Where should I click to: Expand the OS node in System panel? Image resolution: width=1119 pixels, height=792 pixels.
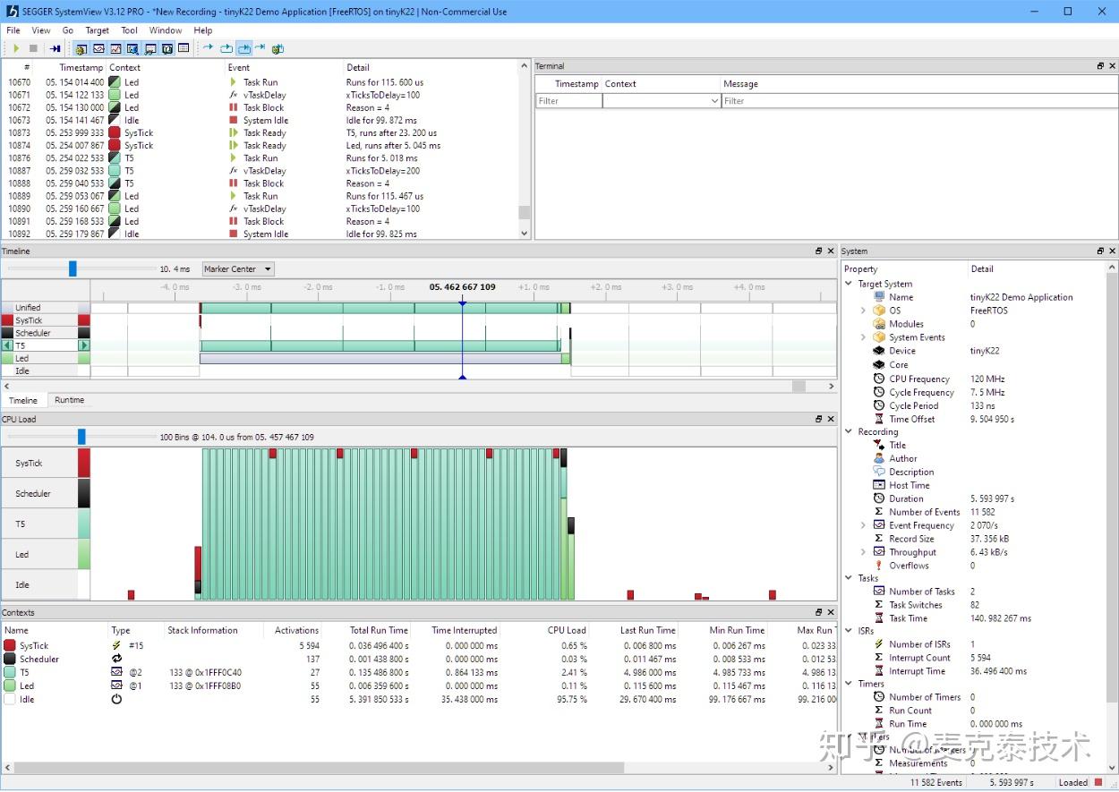(x=863, y=311)
